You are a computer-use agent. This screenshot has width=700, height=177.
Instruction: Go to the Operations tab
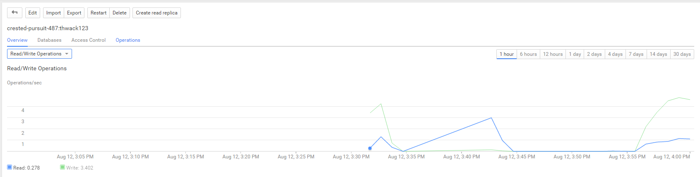tap(128, 40)
